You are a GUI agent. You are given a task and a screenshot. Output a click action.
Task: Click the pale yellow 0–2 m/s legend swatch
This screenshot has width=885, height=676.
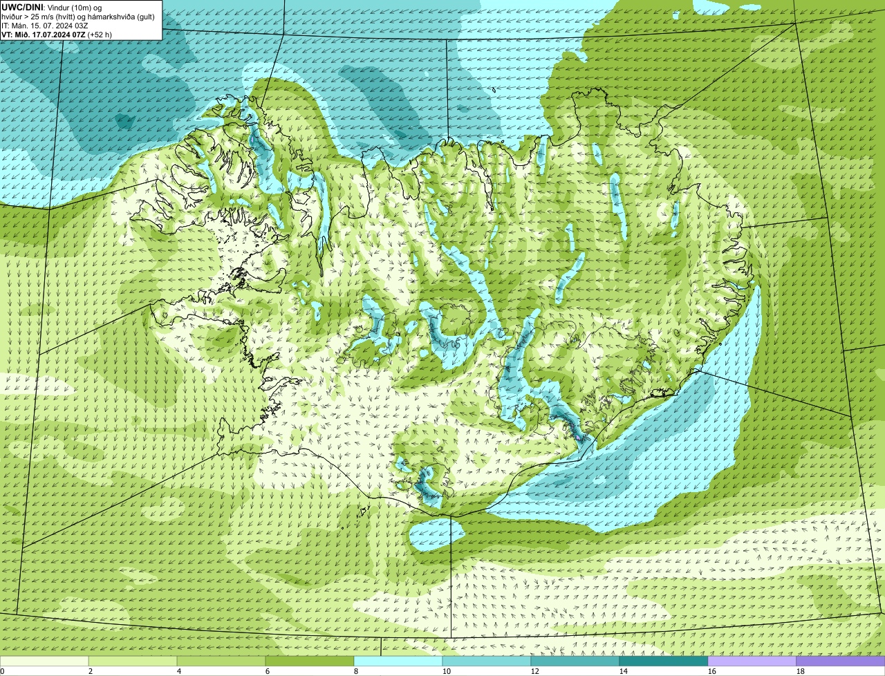coord(44,661)
